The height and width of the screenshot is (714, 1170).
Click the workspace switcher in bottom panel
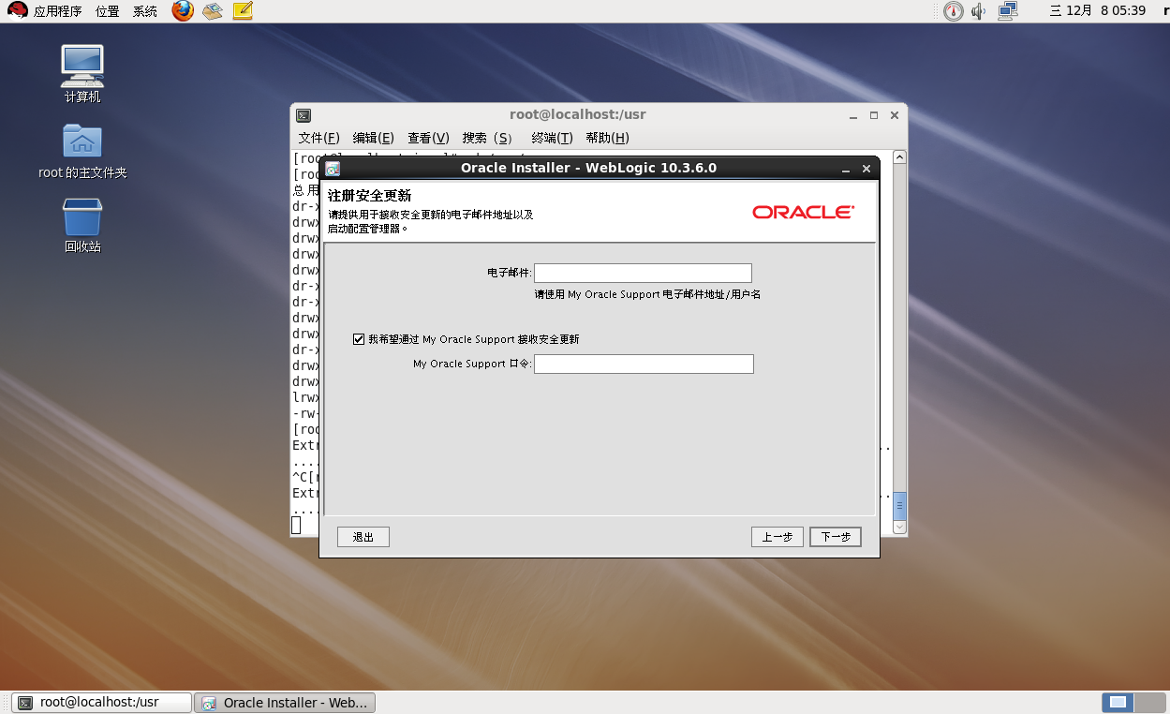[1133, 702]
